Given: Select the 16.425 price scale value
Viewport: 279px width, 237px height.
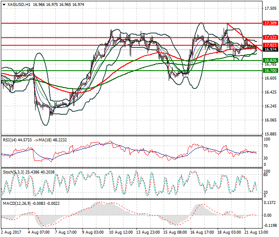Looking at the screenshot, I should coord(271,92).
